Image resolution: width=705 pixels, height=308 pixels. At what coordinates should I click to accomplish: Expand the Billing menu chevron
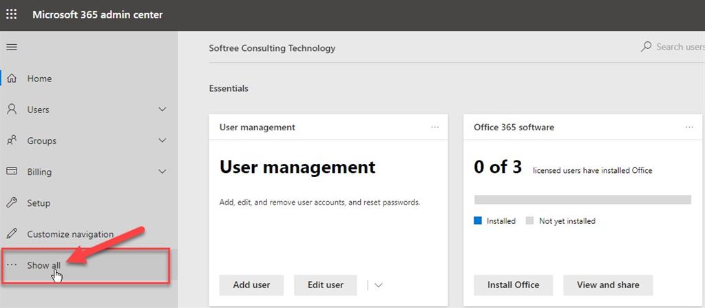[162, 172]
